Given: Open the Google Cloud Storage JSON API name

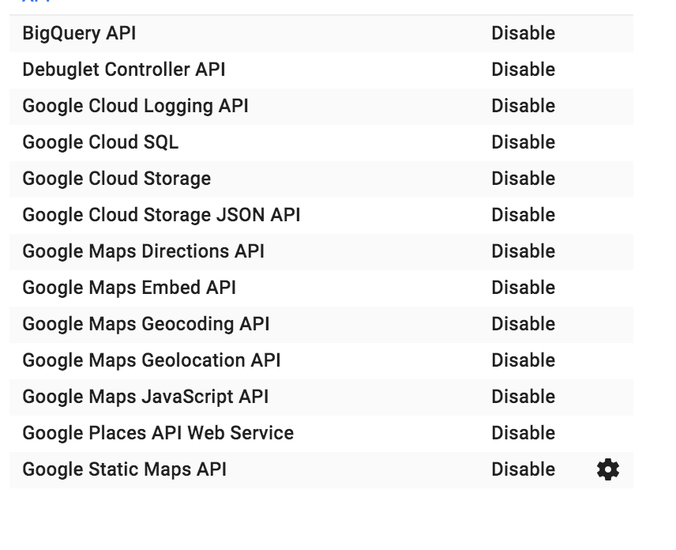Looking at the screenshot, I should [x=162, y=215].
